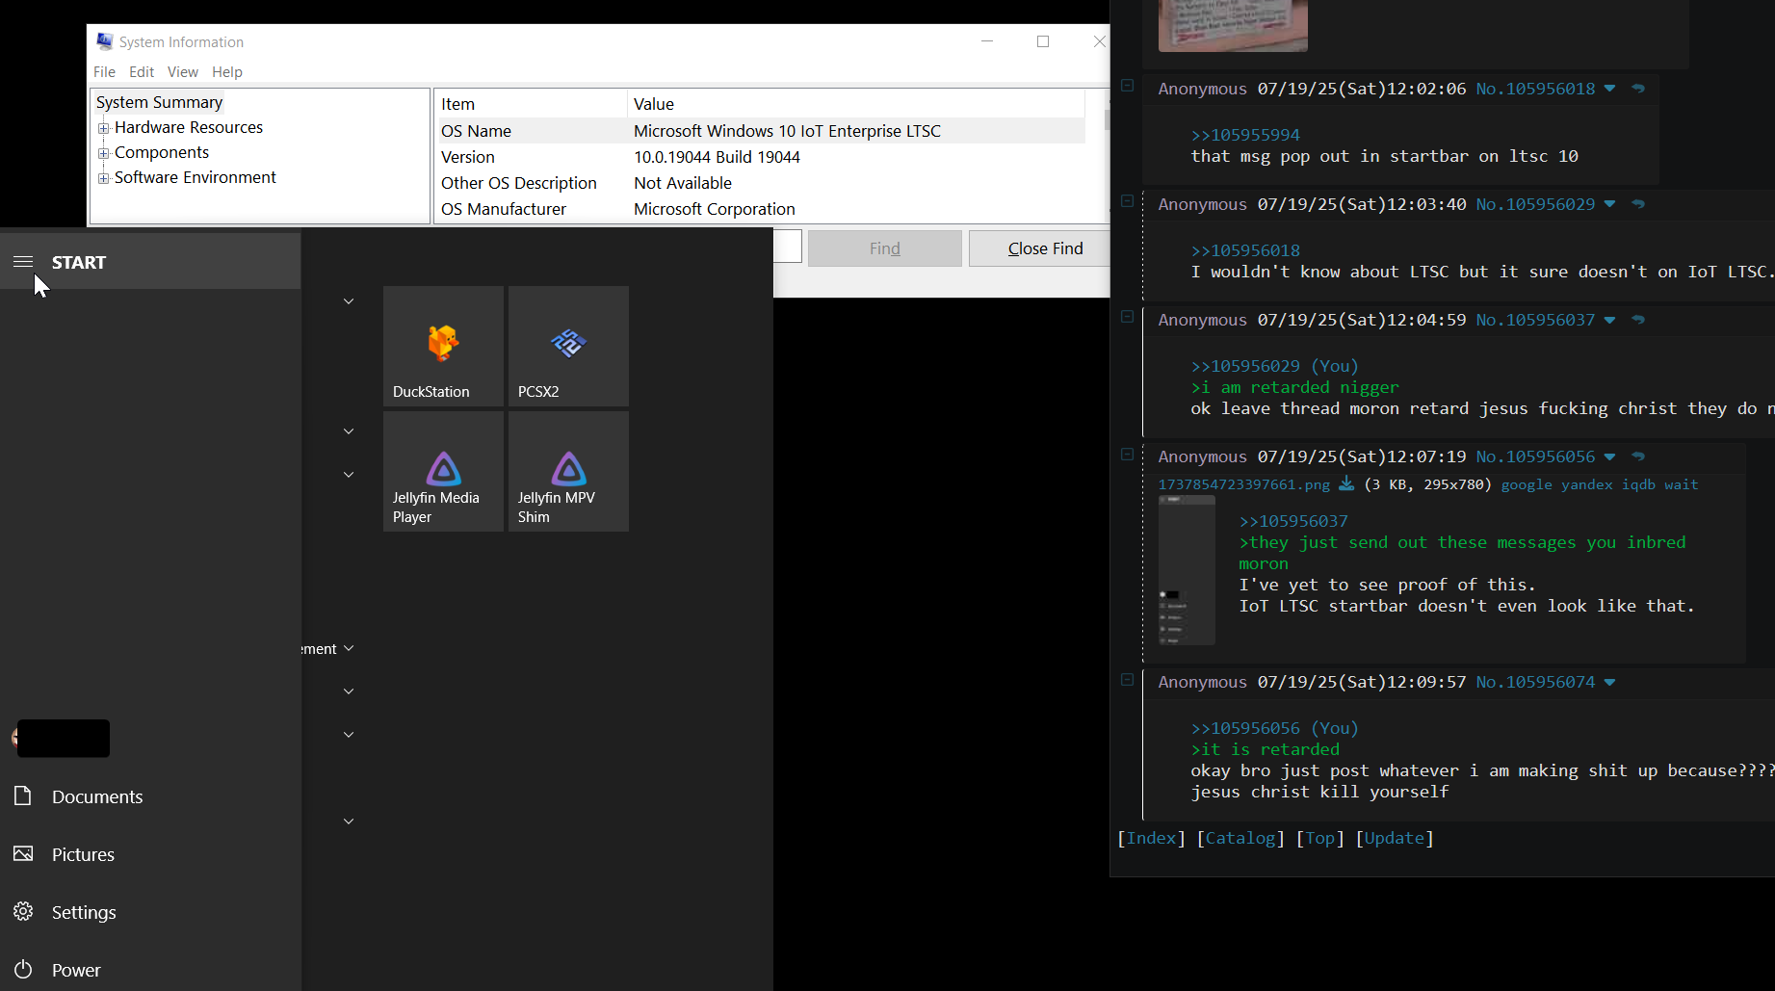Follow the [Catalog] link

click(x=1240, y=838)
